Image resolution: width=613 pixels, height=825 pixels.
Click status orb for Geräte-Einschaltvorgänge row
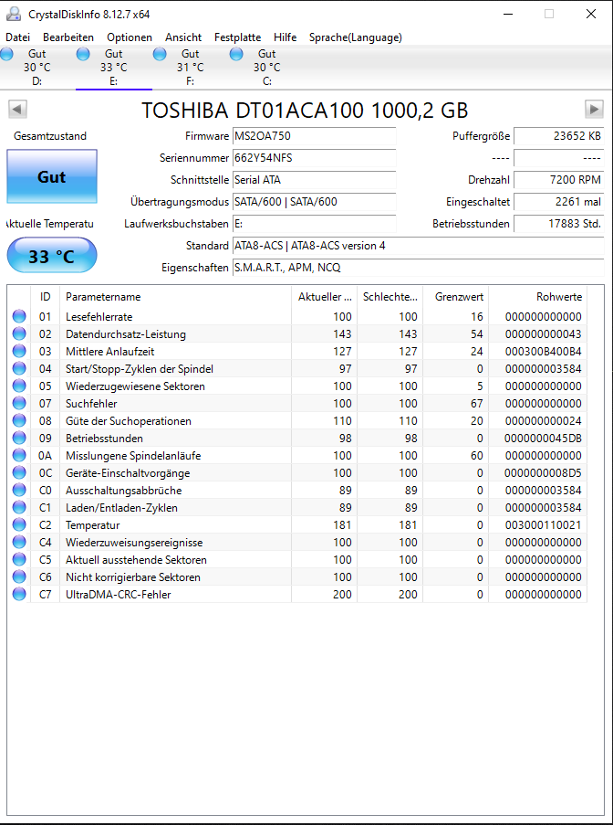pos(19,473)
